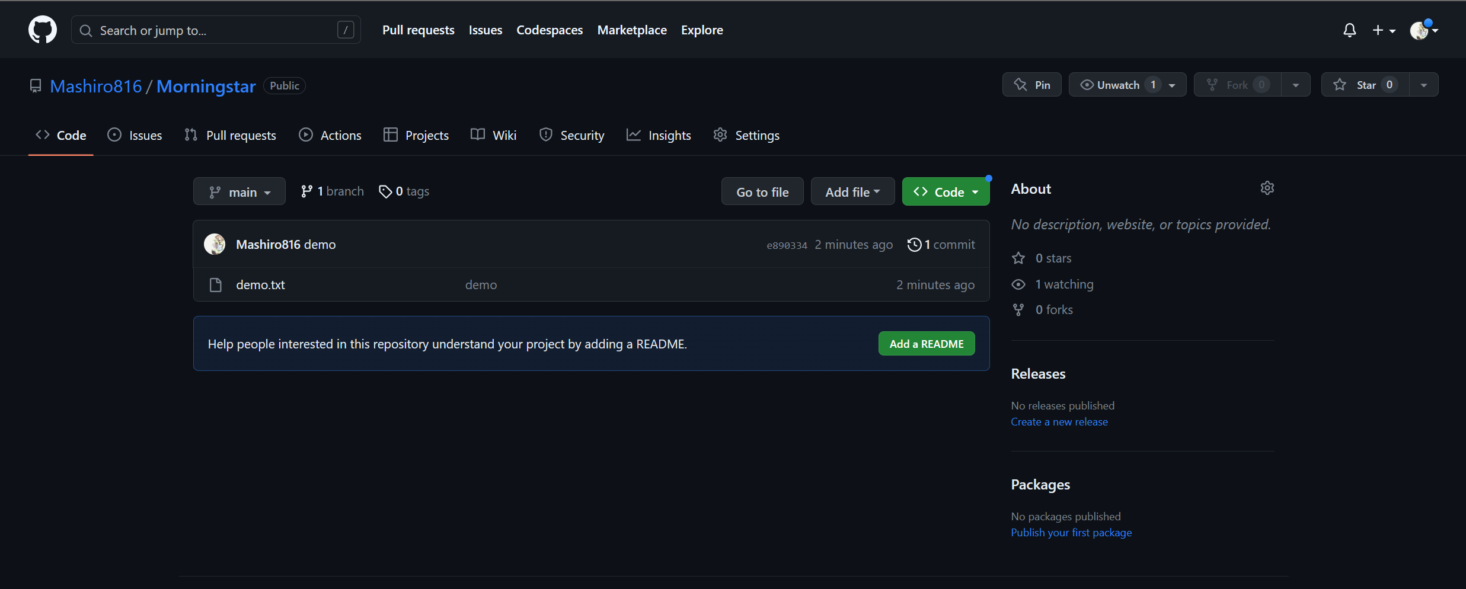The width and height of the screenshot is (1466, 589).
Task: Click the notifications bell icon
Action: pos(1350,30)
